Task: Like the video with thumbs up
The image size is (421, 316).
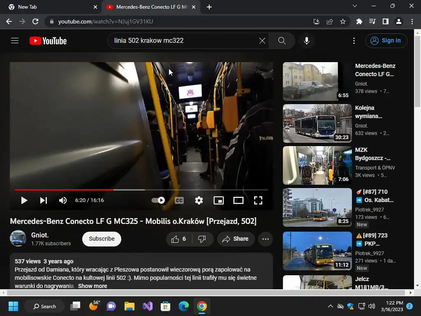Action: coord(179,239)
